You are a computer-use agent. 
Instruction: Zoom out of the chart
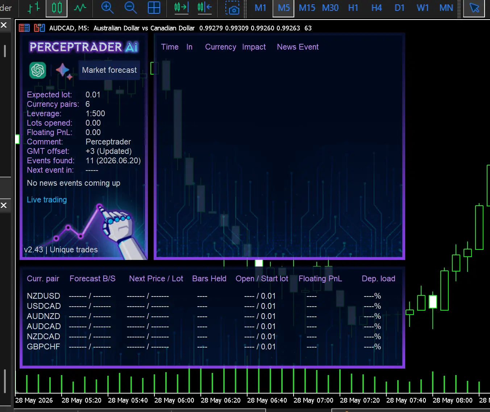click(130, 8)
